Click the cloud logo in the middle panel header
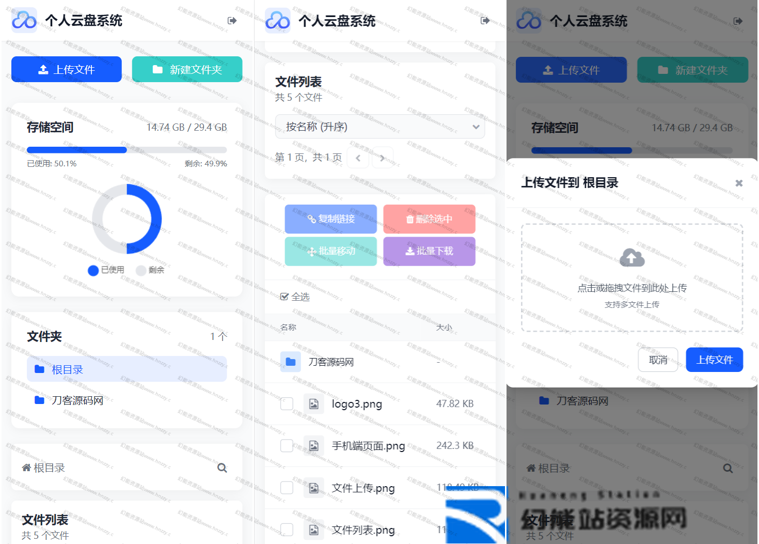The width and height of the screenshot is (759, 544). [x=277, y=21]
